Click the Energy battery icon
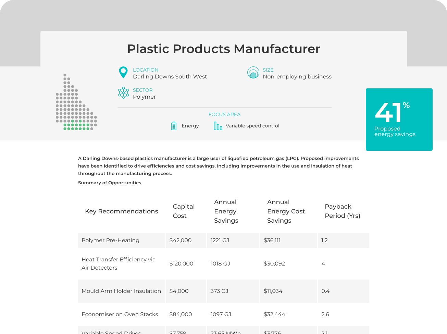Viewport: 447px width, 334px height. click(x=174, y=126)
